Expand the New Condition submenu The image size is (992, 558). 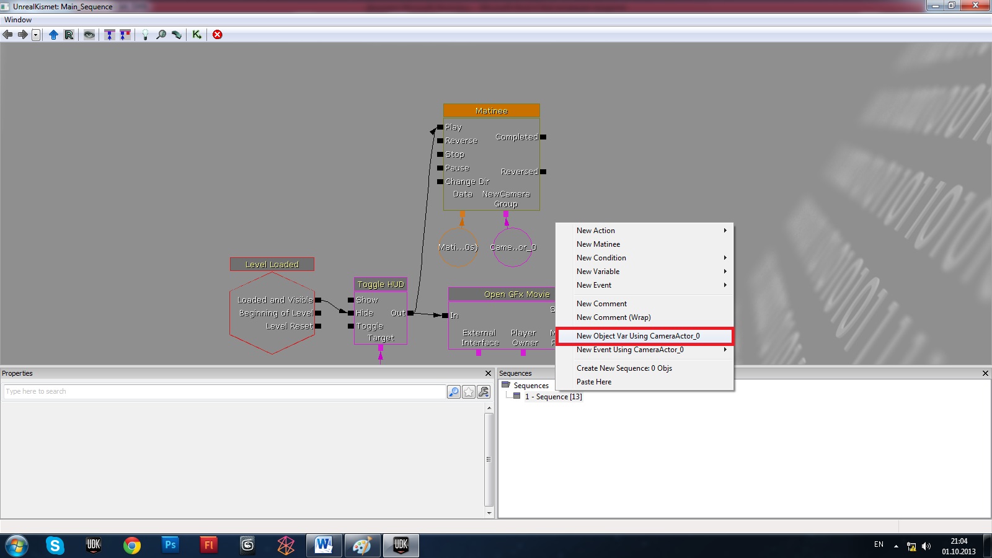645,258
